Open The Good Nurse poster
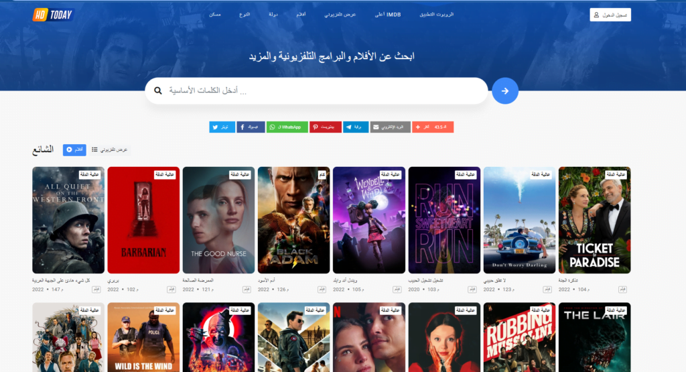This screenshot has height=372, width=686. click(219, 220)
